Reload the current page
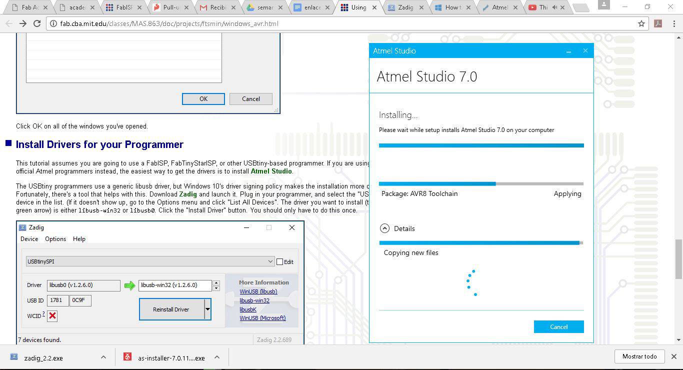The height and width of the screenshot is (370, 683). [x=37, y=23]
